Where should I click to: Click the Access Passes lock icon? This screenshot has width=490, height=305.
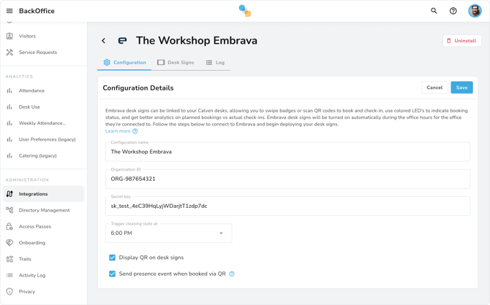(x=10, y=226)
